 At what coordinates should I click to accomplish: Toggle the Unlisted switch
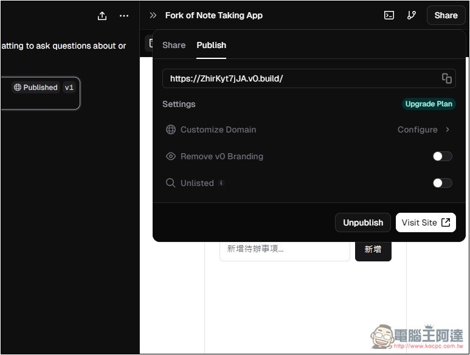coord(443,183)
